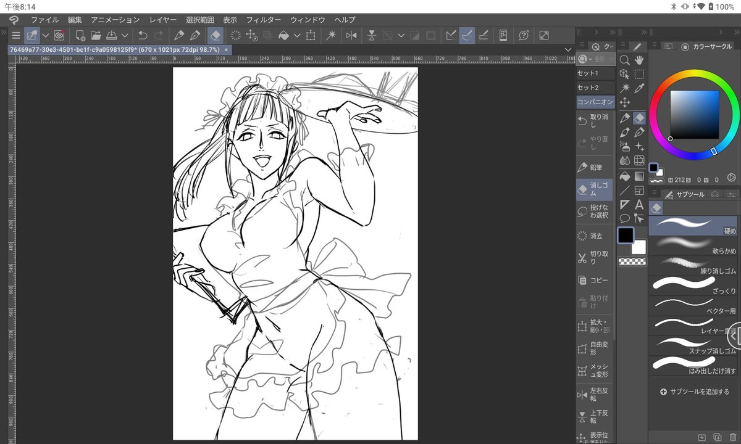Expand dropdown arrow beside Save icon
Image resolution: width=741 pixels, height=444 pixels.
click(x=125, y=35)
